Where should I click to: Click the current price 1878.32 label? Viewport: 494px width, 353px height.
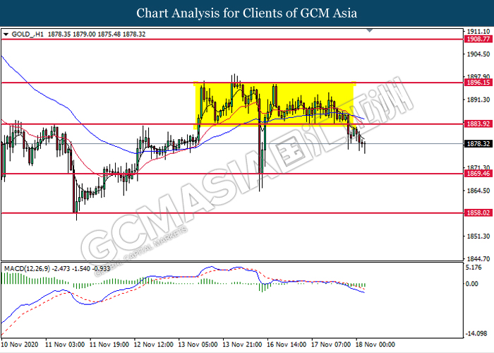[478, 144]
